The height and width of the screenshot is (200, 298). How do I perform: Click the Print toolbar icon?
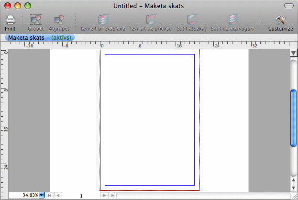10,20
